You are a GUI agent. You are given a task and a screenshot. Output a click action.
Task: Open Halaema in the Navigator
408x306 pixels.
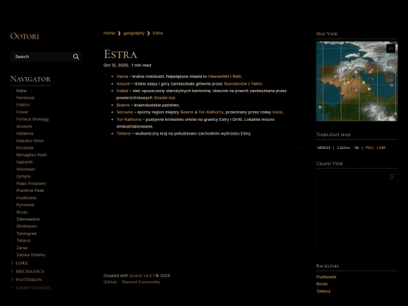point(25,133)
